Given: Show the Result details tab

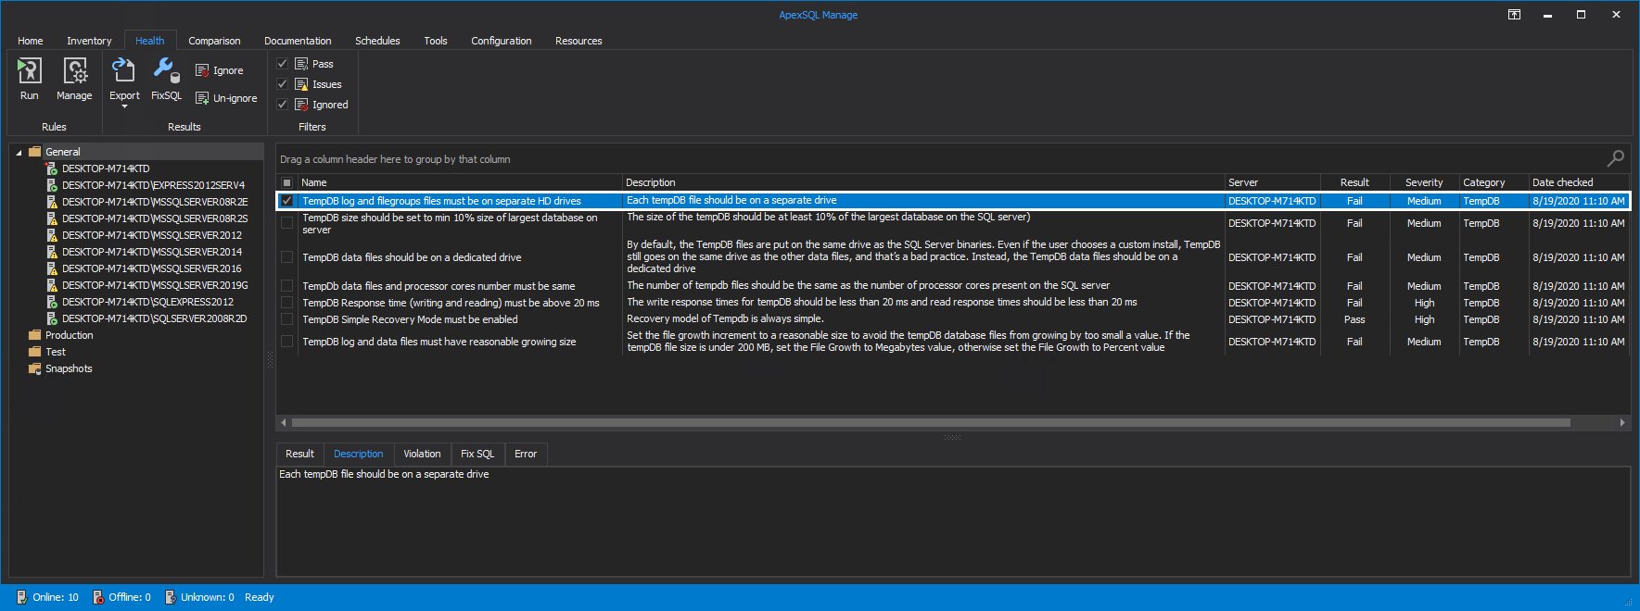Looking at the screenshot, I should point(299,454).
